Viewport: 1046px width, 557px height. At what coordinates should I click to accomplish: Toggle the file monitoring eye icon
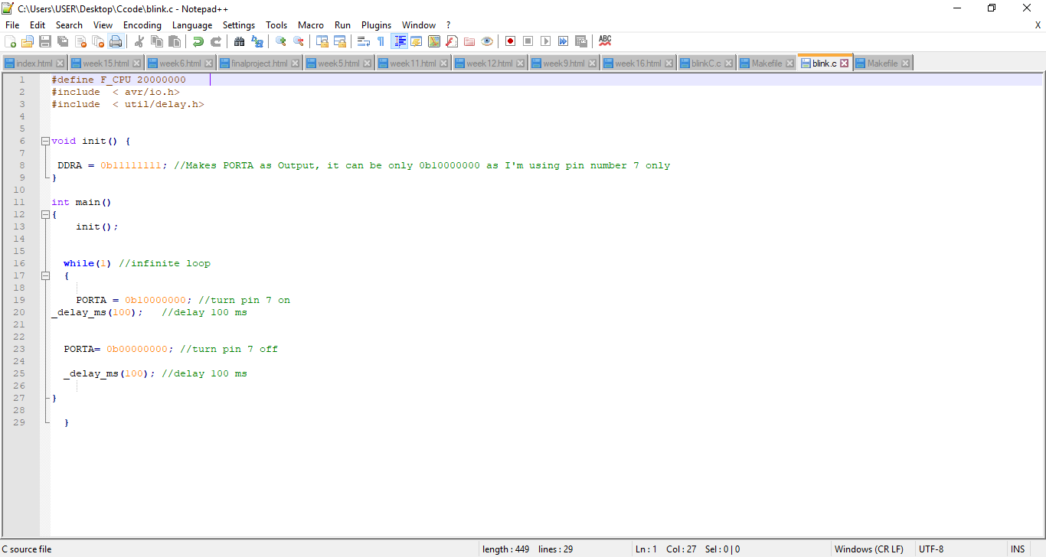point(486,41)
